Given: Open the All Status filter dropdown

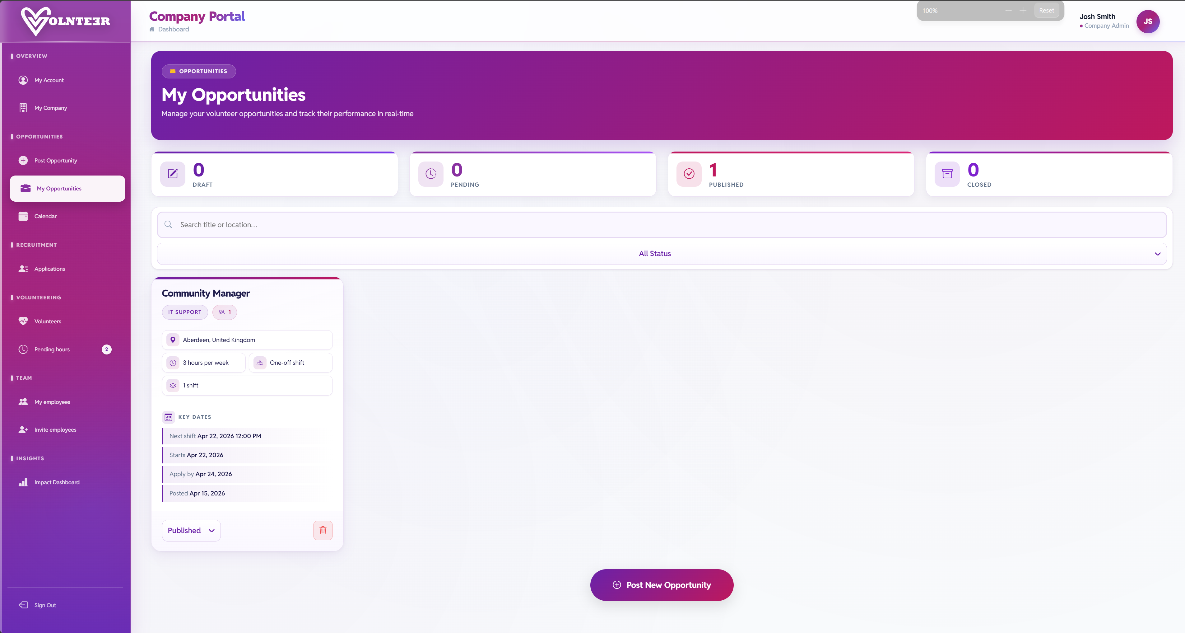Looking at the screenshot, I should coord(662,254).
